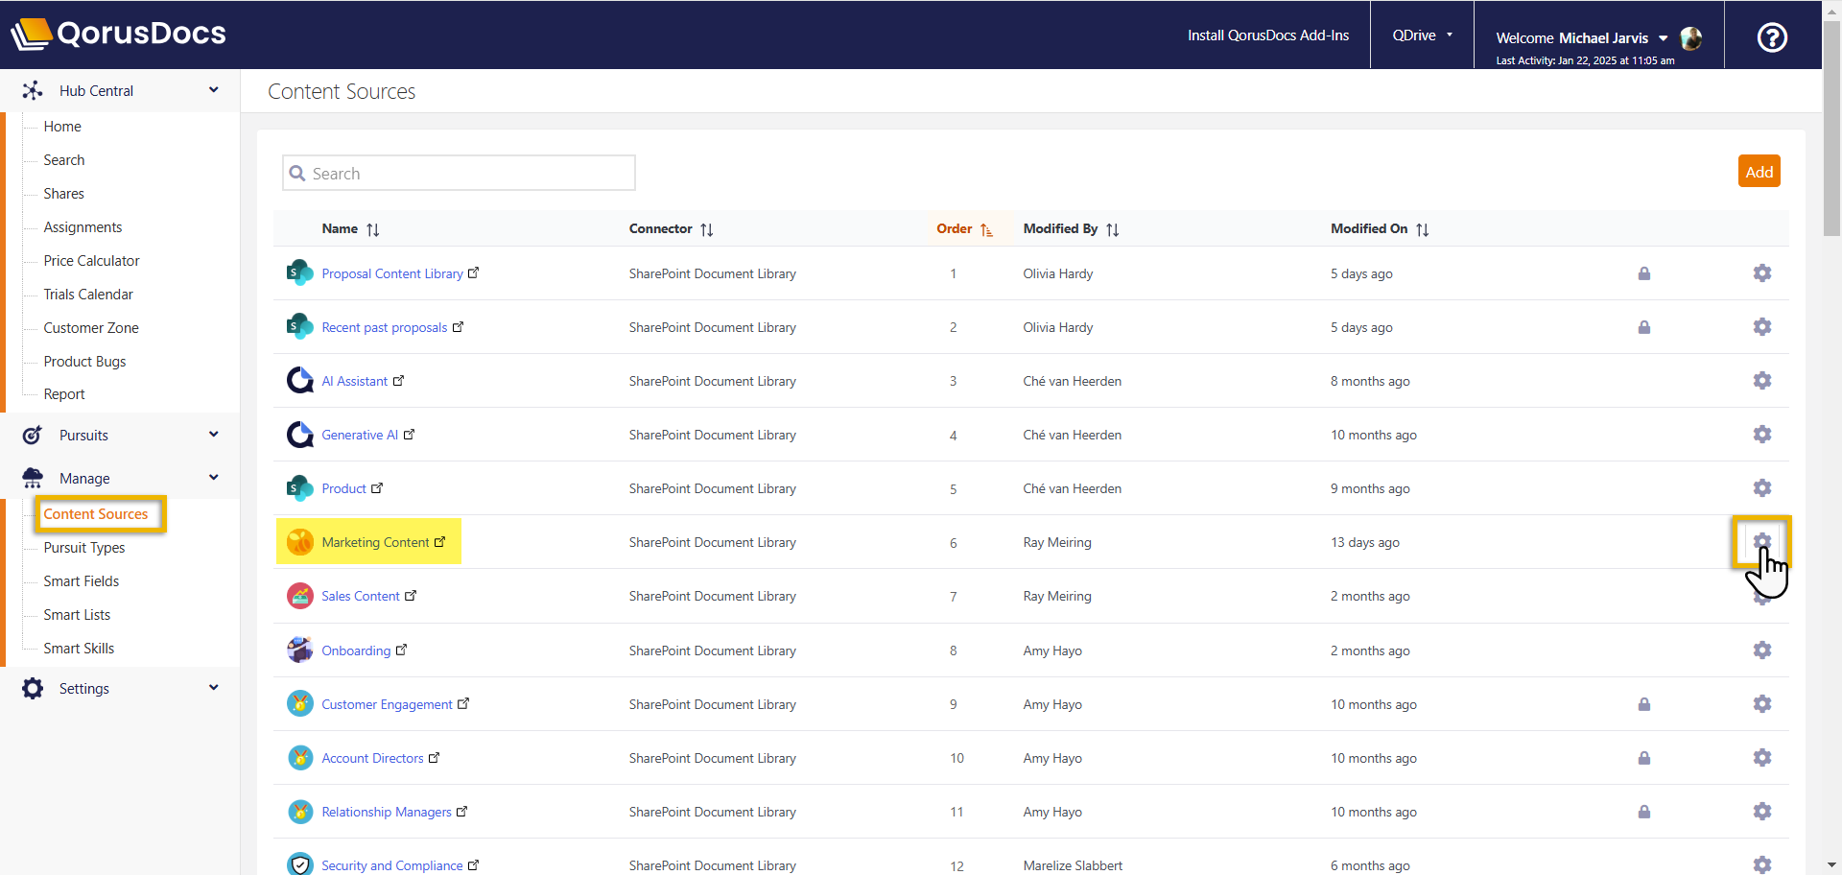Click lock icon on Proposal Content Library row

point(1643,273)
